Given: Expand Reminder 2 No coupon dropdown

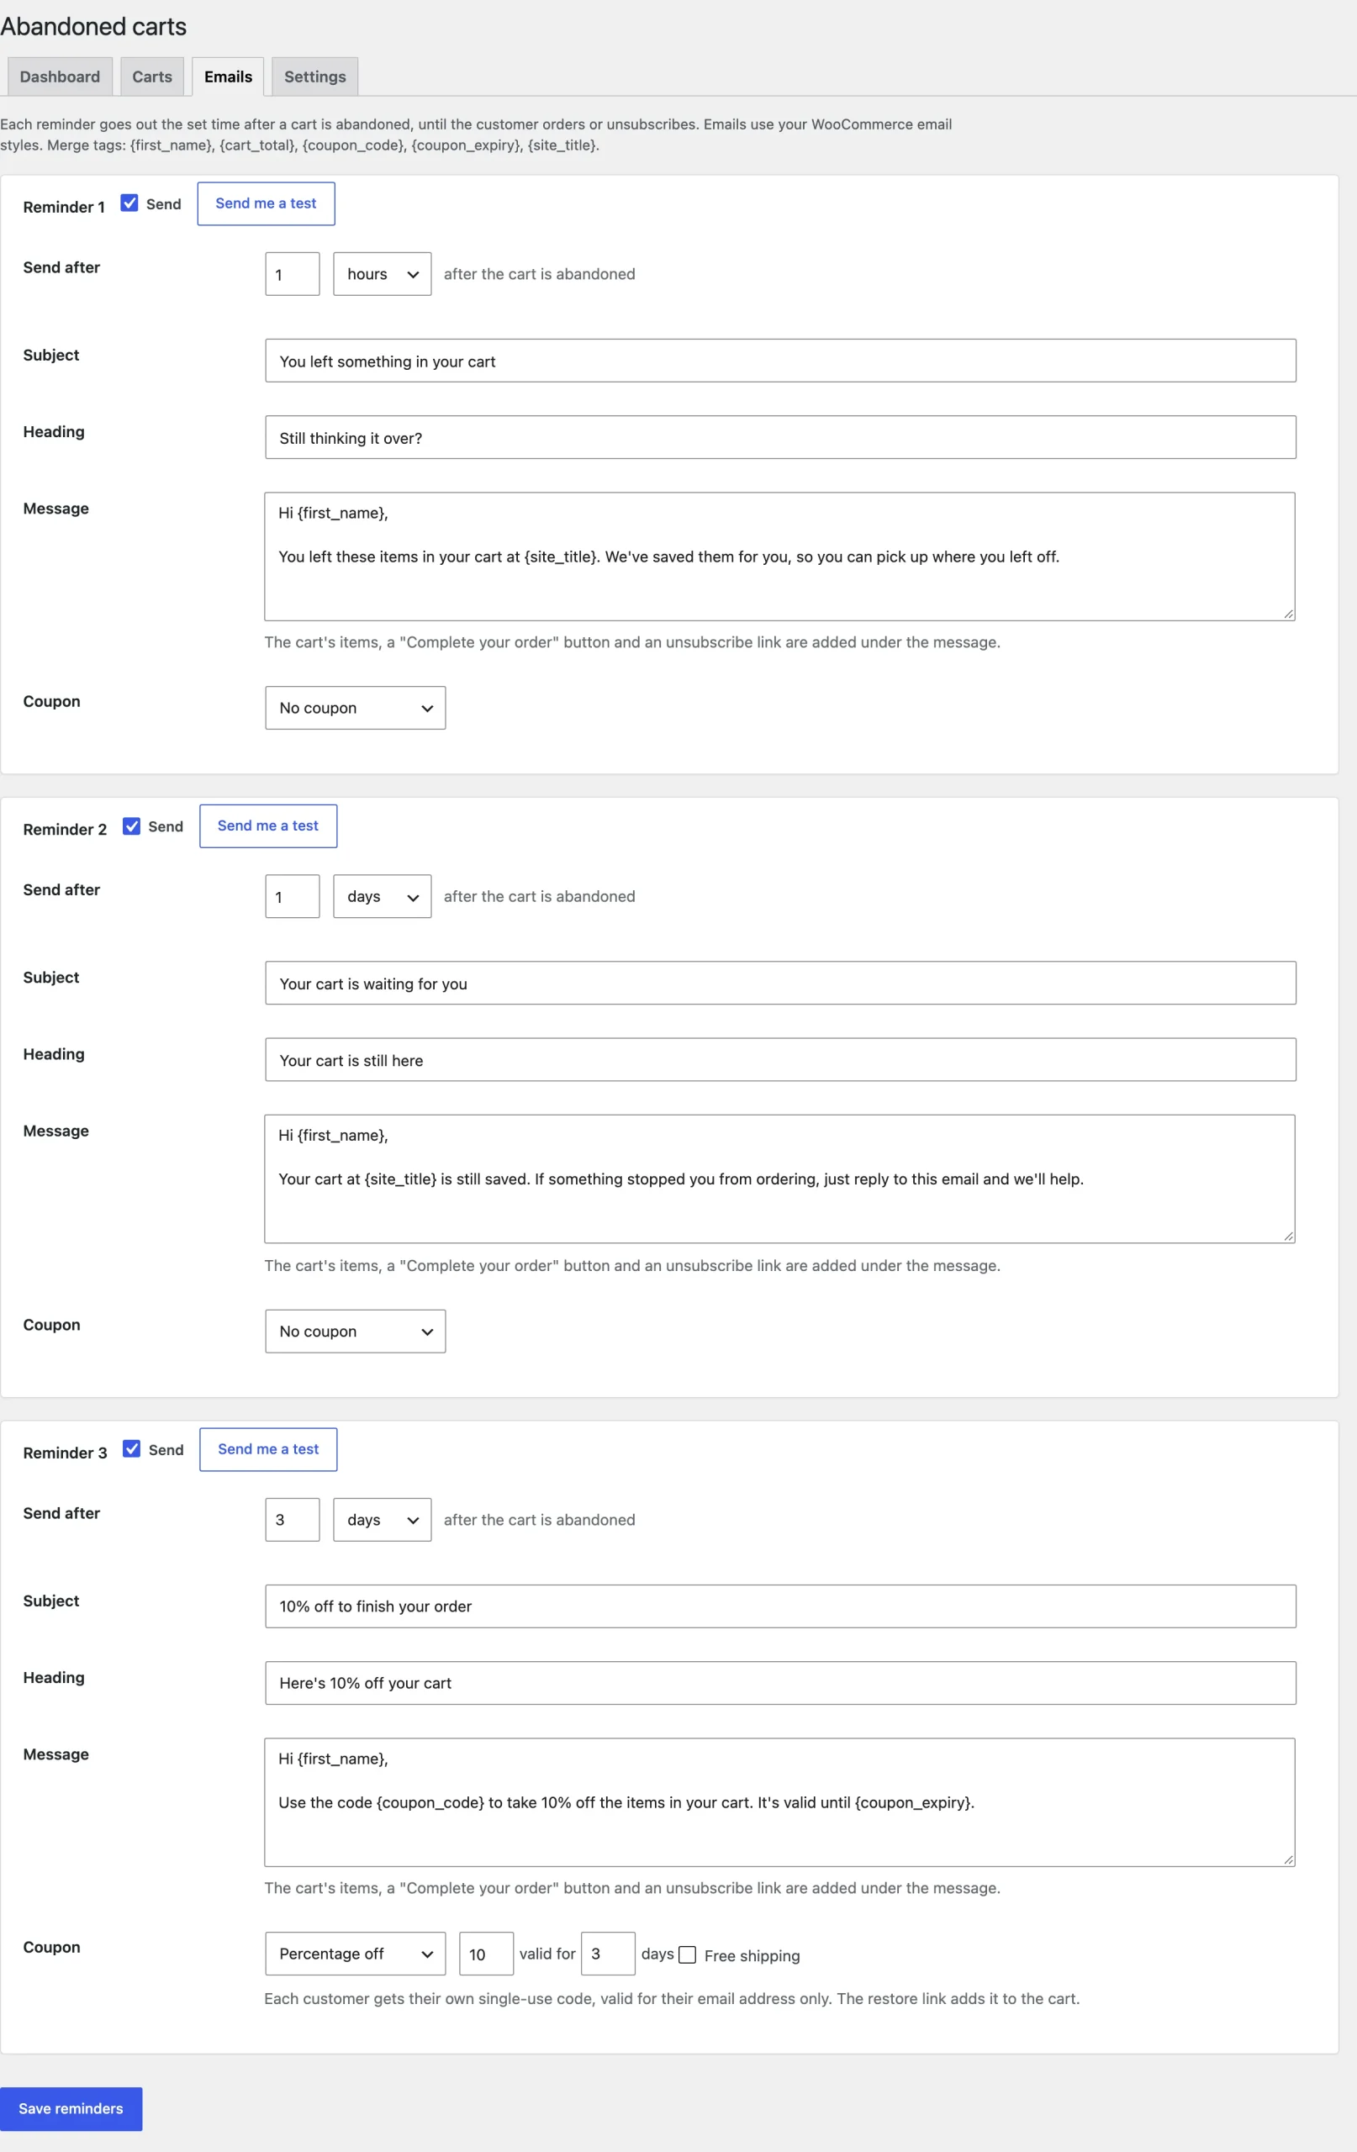Looking at the screenshot, I should [356, 1332].
